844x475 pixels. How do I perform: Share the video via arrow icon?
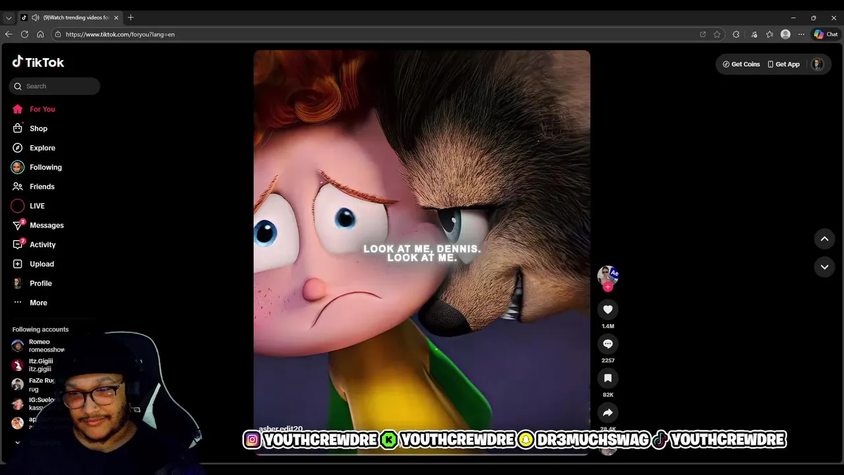pyautogui.click(x=608, y=412)
